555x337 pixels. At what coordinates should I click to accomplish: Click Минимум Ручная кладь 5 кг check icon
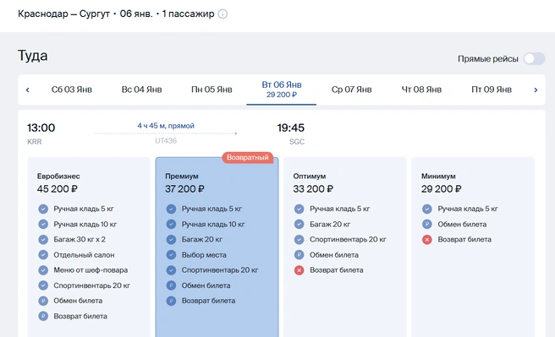[x=427, y=209]
